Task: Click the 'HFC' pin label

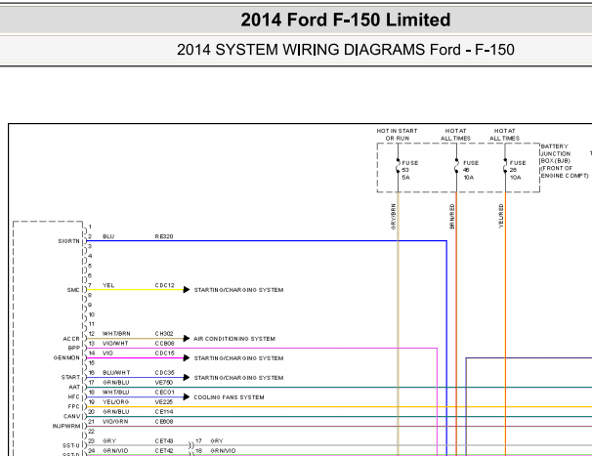Action: pyautogui.click(x=74, y=396)
